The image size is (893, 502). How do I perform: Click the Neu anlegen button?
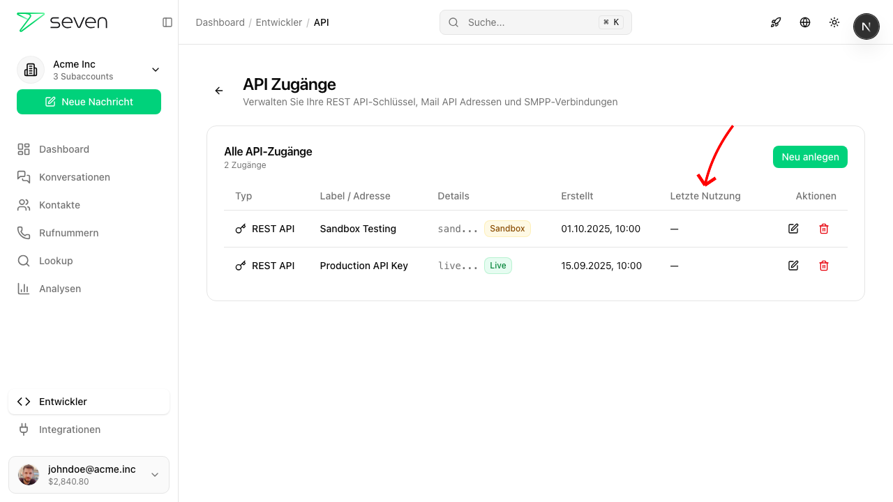810,157
